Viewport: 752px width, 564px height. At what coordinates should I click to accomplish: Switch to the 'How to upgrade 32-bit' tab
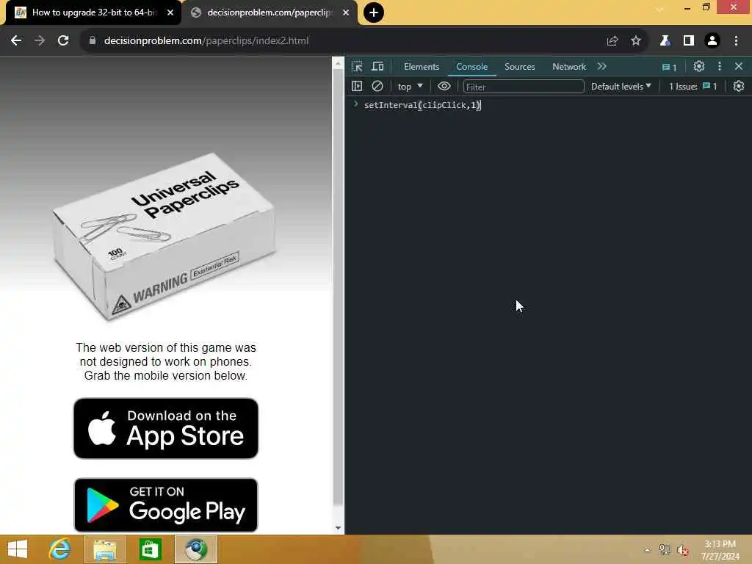tap(93, 12)
